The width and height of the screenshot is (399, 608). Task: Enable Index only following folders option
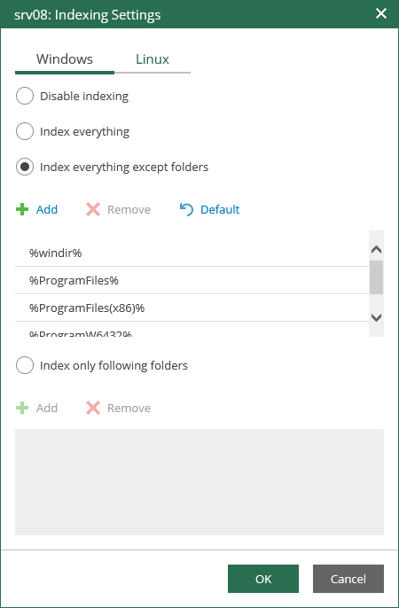tap(25, 365)
